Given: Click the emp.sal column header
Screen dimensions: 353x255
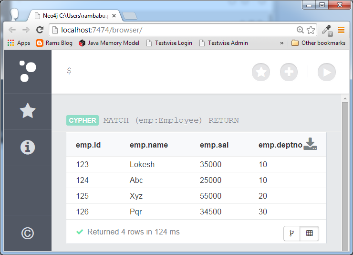Looking at the screenshot, I should pyautogui.click(x=214, y=145).
